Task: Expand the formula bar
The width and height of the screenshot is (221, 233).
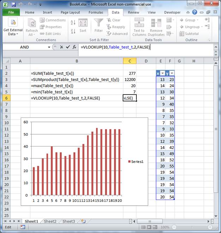Action: click(216, 47)
